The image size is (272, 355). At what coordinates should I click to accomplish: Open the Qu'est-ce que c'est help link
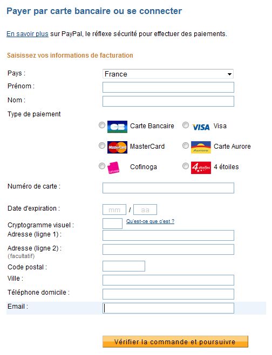[150, 221]
